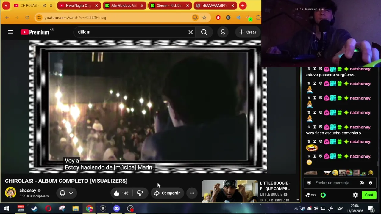Image resolution: width=381 pixels, height=214 pixels.
Task: Open the Windows Start menu
Action: [x=7, y=208]
